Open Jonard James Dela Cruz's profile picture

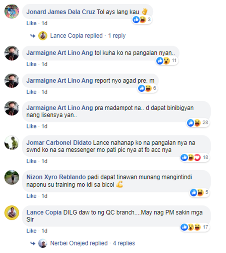click(12, 11)
